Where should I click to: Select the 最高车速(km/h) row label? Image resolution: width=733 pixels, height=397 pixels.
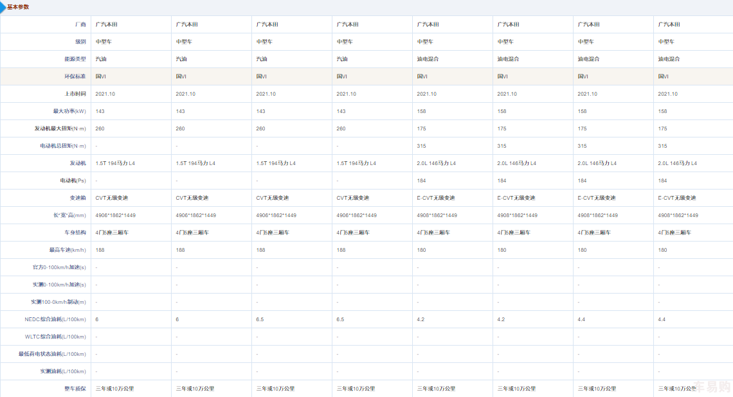(x=68, y=250)
